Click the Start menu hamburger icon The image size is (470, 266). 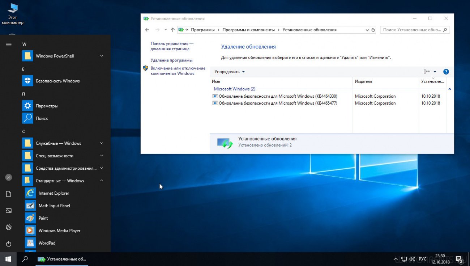pos(9,45)
